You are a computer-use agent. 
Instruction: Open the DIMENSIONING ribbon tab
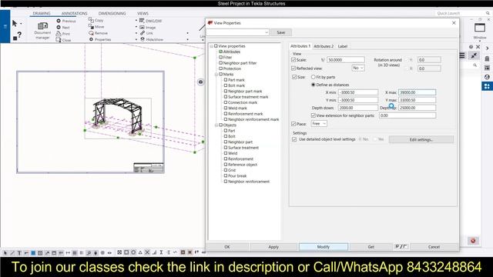112,13
